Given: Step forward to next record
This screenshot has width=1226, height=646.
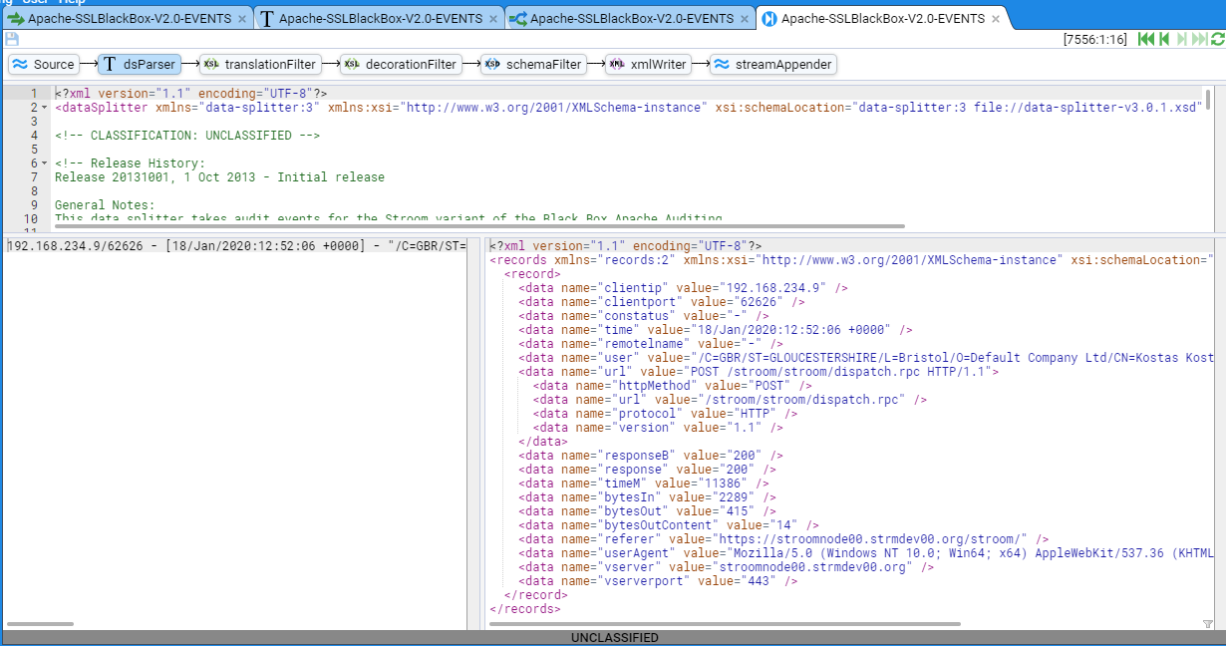Looking at the screenshot, I should coord(1182,39).
